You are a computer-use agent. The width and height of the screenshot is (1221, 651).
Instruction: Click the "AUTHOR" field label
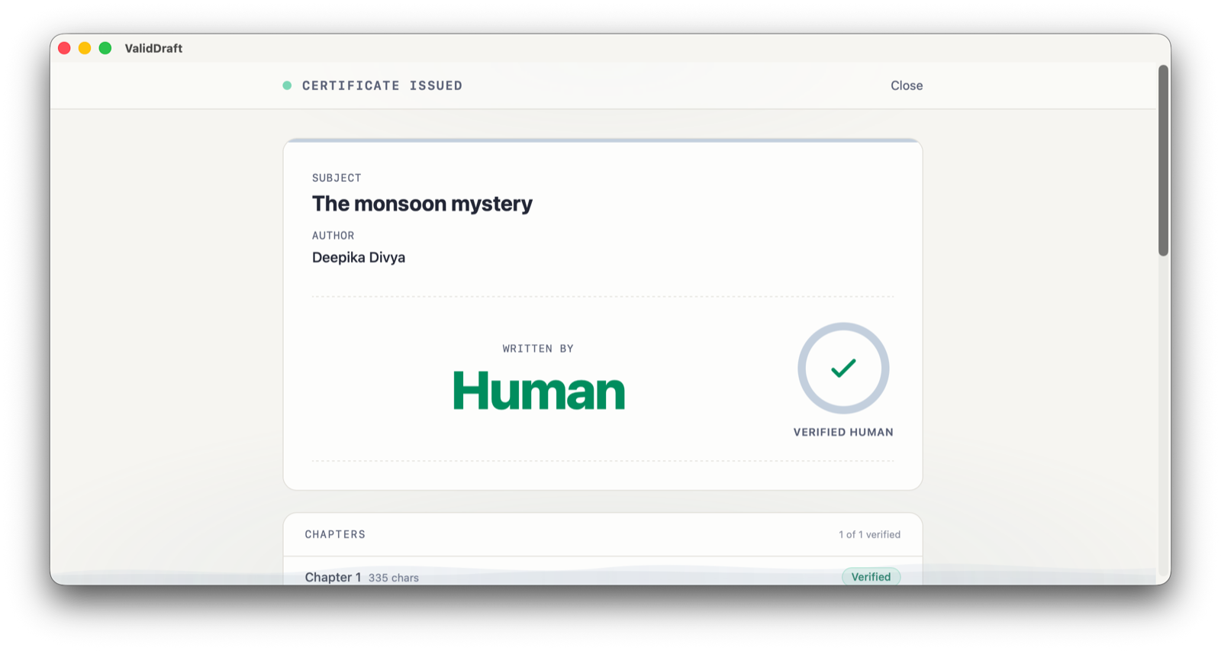coord(333,236)
